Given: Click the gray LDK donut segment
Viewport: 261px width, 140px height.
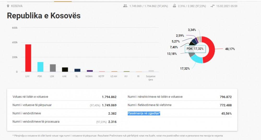Looking at the screenshot, I should pyautogui.click(x=192, y=55).
